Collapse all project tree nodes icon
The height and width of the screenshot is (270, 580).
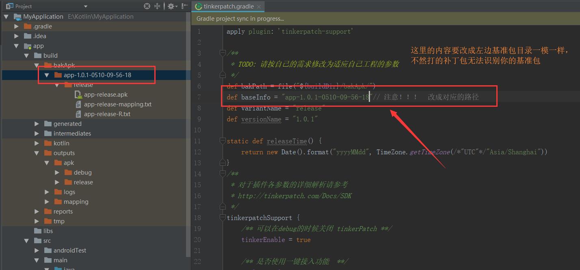click(158, 6)
